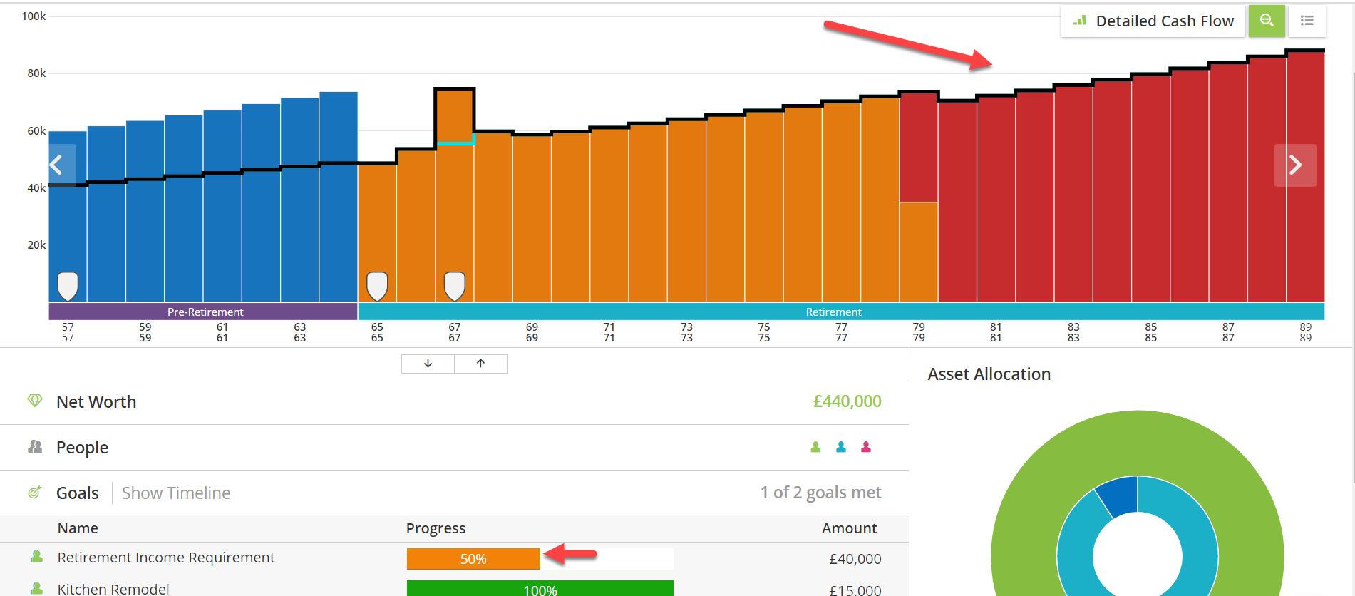Click the Progress column header
Screen dimensions: 1355x596
(x=436, y=528)
